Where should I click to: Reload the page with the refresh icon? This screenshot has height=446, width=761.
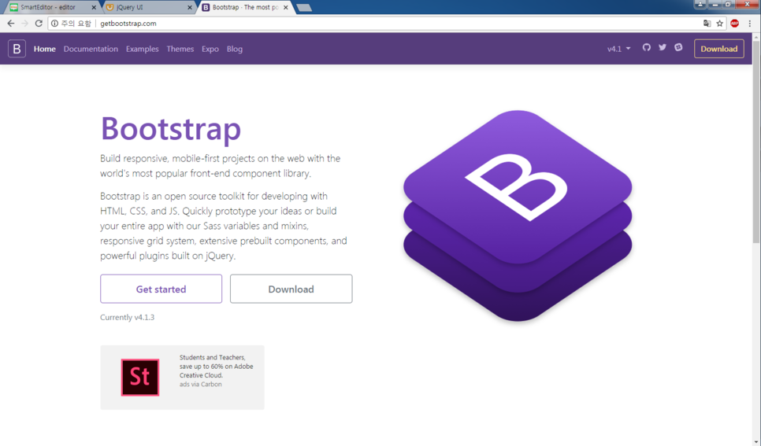[x=39, y=24]
